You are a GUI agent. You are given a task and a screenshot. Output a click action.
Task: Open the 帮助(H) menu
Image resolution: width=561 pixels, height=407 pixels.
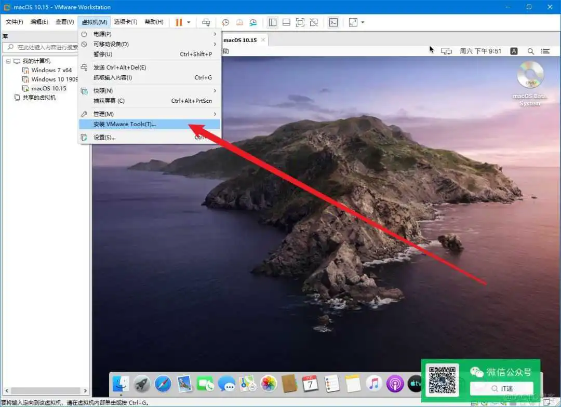pyautogui.click(x=154, y=22)
